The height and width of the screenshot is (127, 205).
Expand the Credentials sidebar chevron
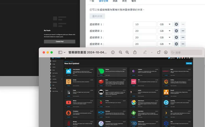62,79
